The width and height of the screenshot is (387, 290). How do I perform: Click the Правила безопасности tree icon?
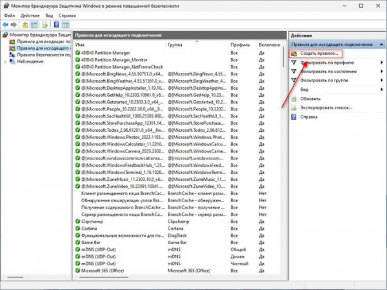coord(12,55)
